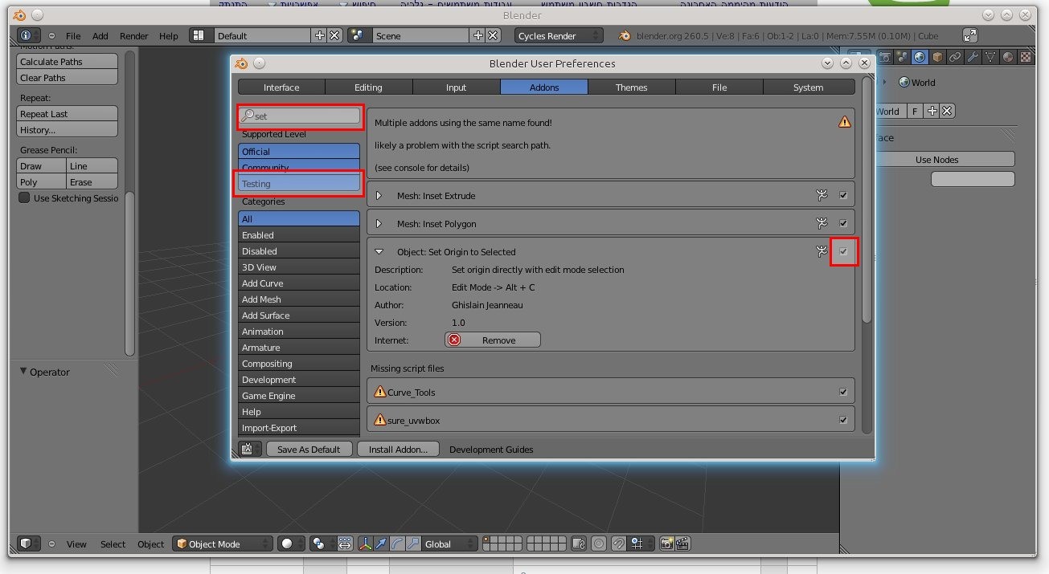The height and width of the screenshot is (574, 1049).
Task: Switch to the File tab
Action: tap(719, 88)
